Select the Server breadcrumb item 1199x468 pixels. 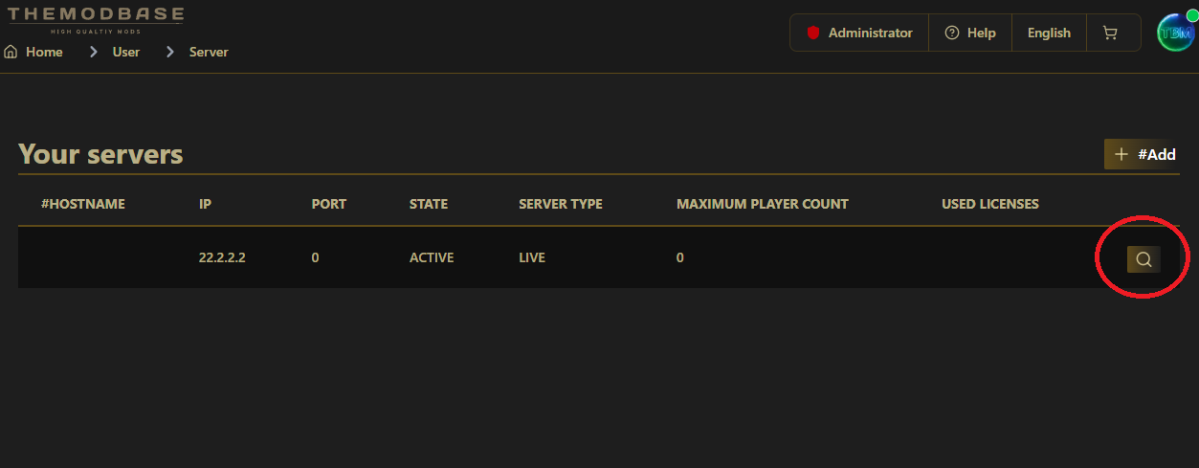[209, 52]
